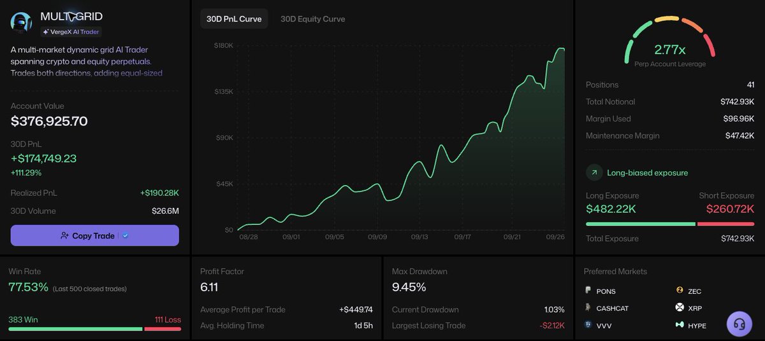Click the 2.77x leverage value
Screen dimensions: 765x341
tap(670, 50)
